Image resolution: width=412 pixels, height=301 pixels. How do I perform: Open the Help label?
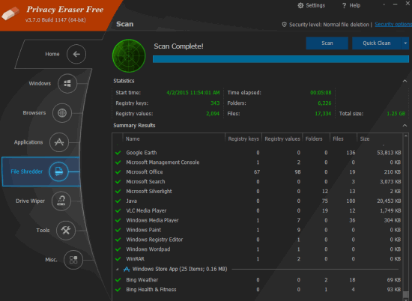point(355,5)
